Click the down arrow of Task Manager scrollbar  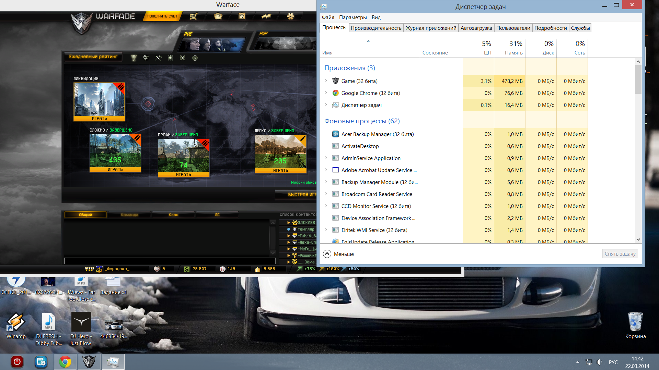pos(638,240)
